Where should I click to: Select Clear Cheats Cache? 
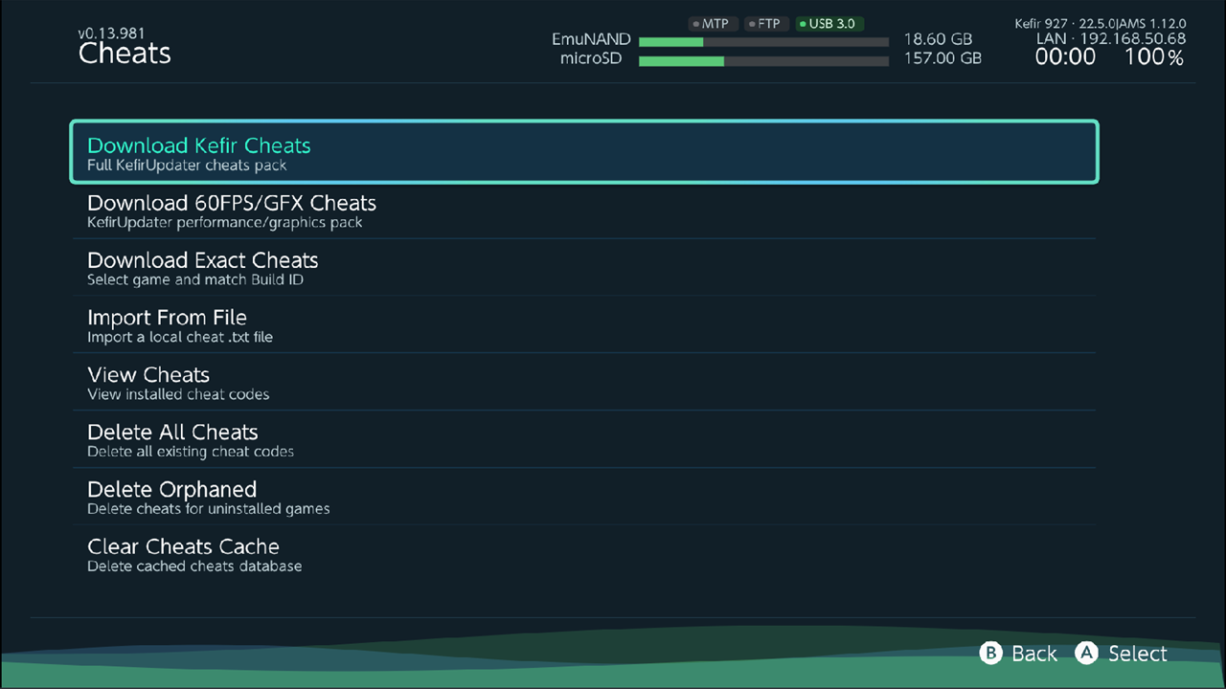tap(584, 554)
